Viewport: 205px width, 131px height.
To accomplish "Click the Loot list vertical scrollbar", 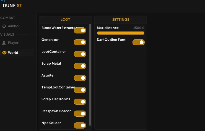I will [90, 75].
